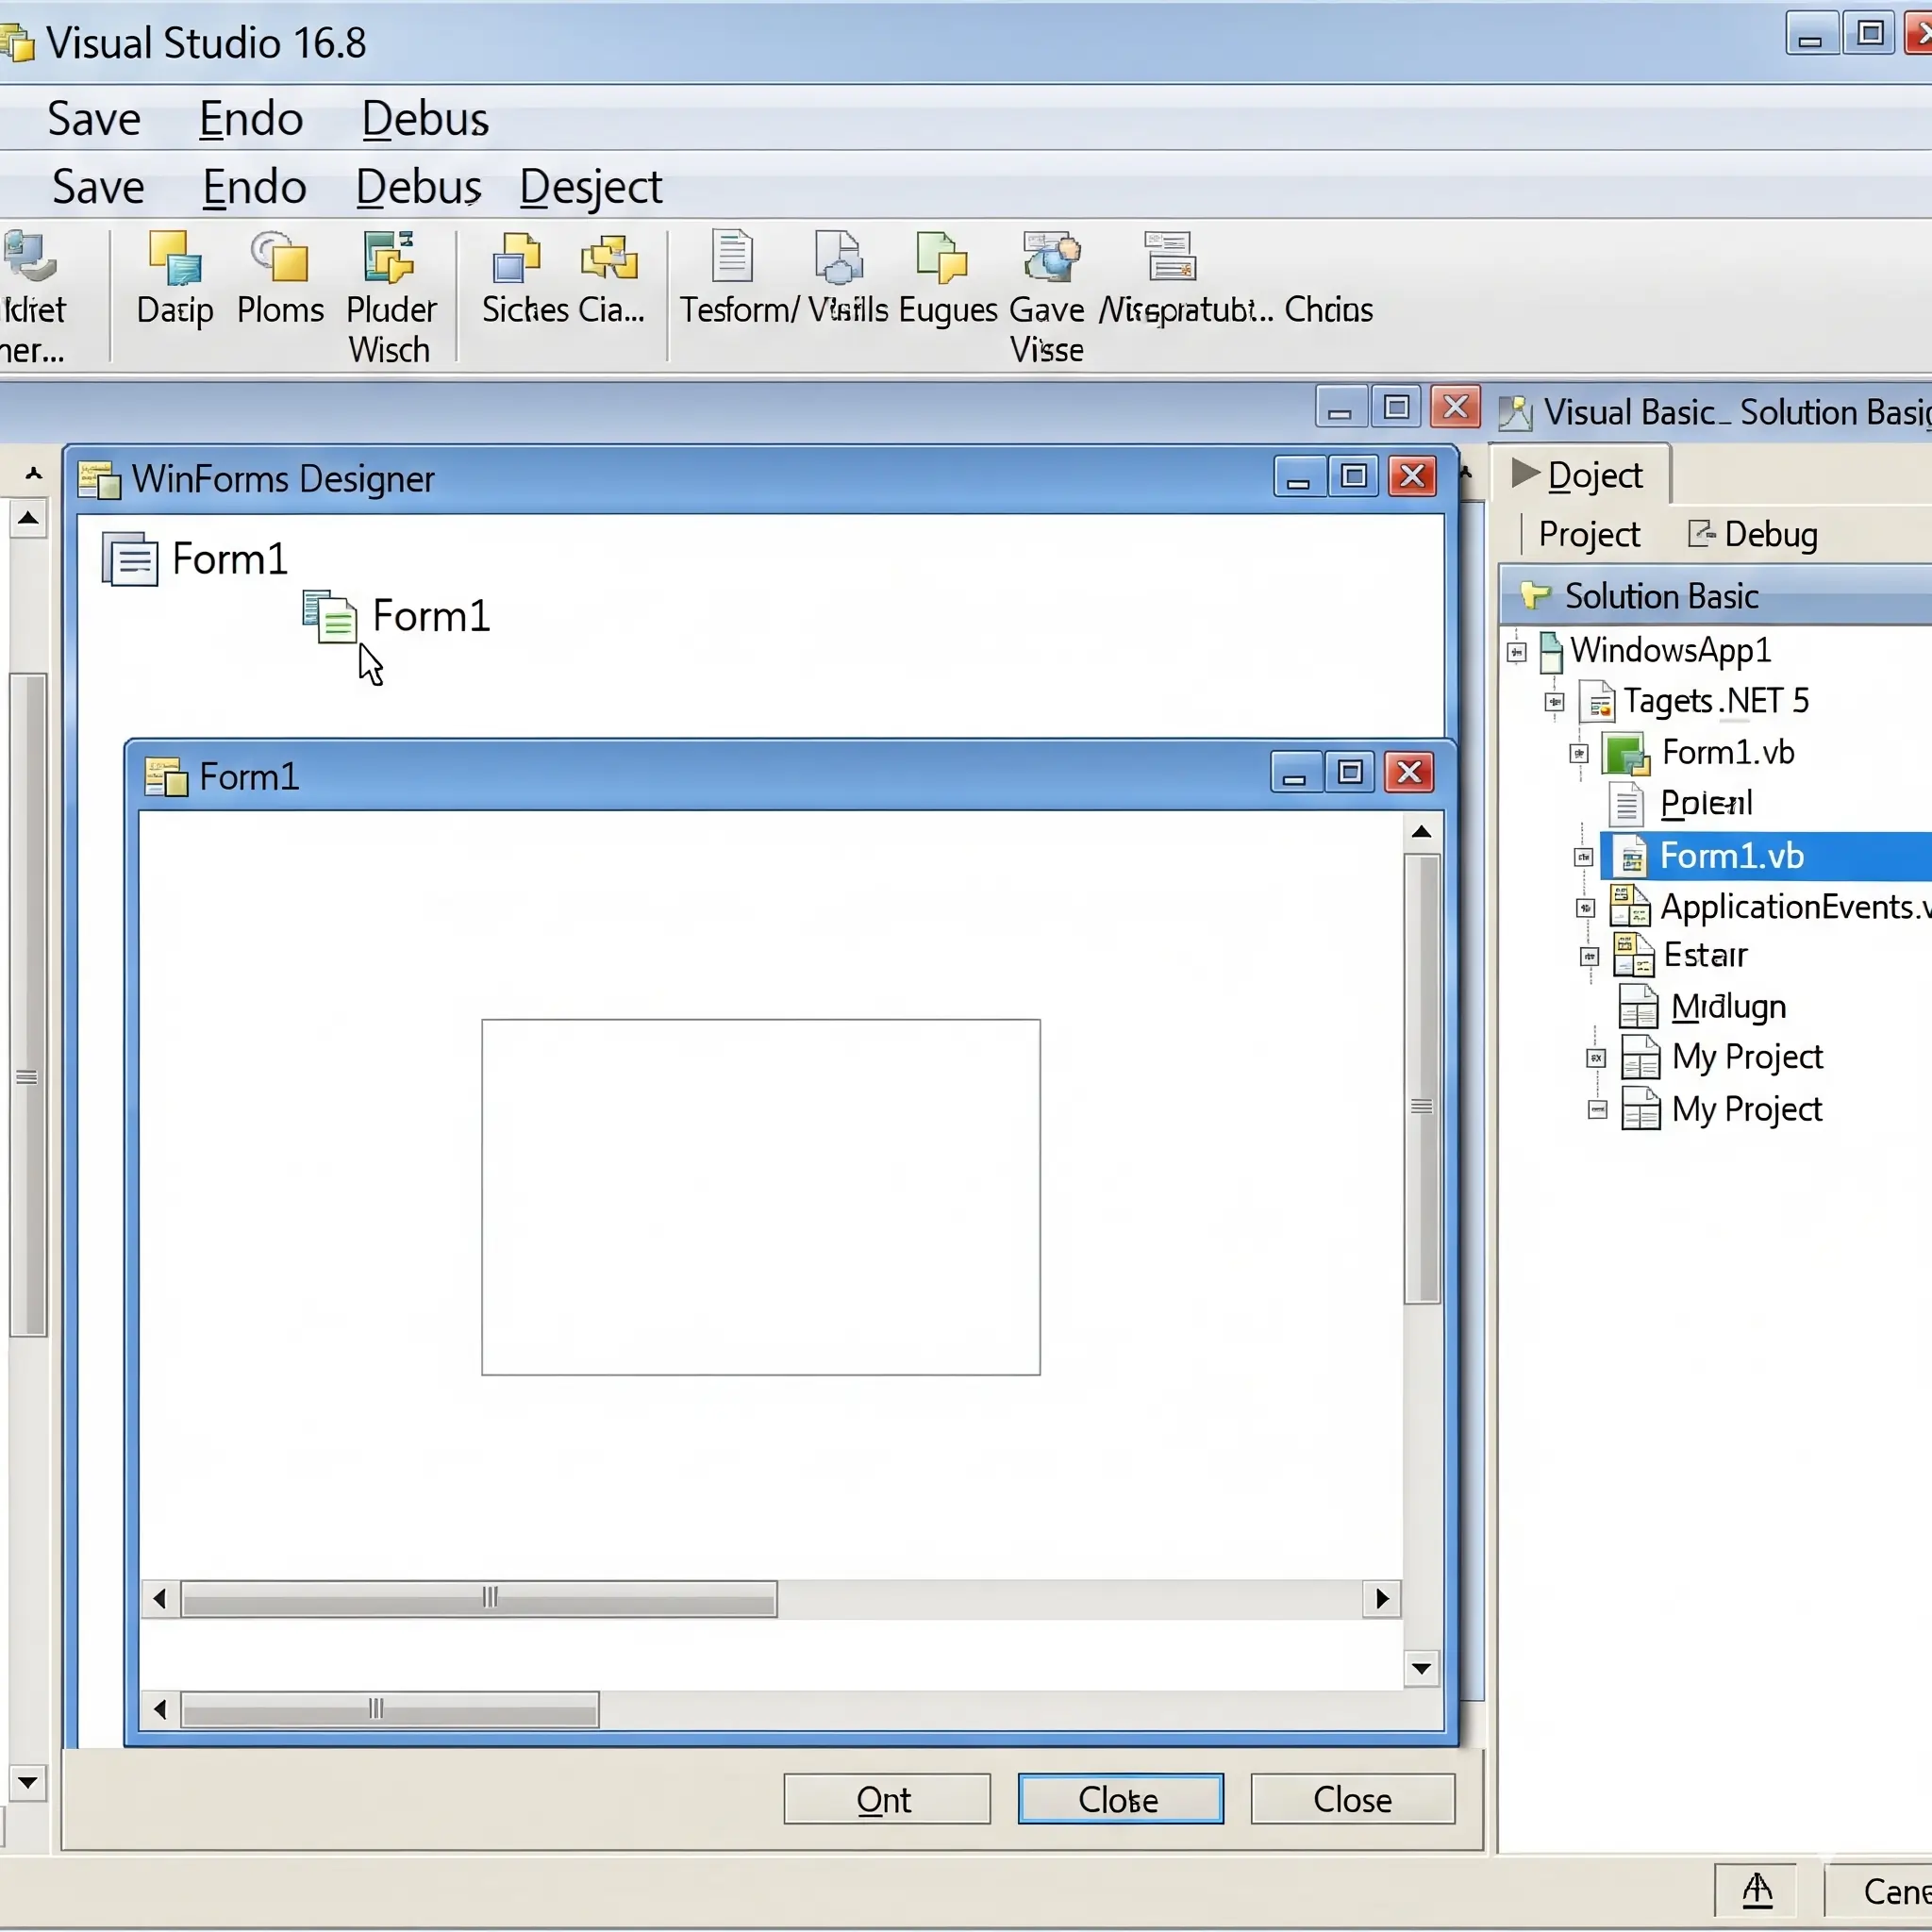This screenshot has height=1932, width=1932.
Task: Click the upper horizontal scrollbar thumb in Form1
Action: click(479, 1598)
